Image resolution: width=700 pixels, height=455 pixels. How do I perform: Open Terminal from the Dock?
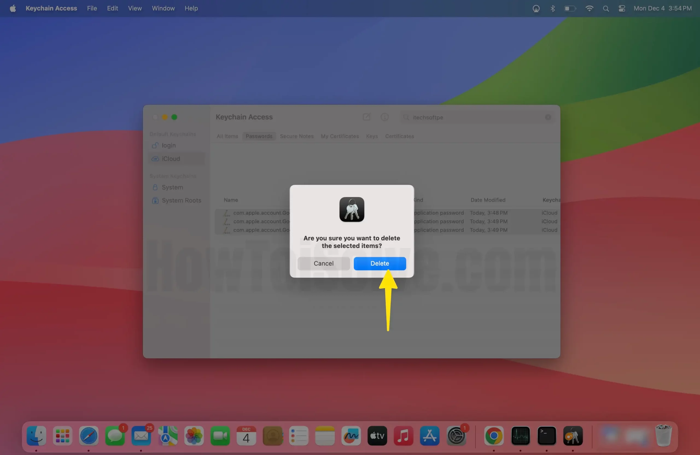[x=547, y=436]
